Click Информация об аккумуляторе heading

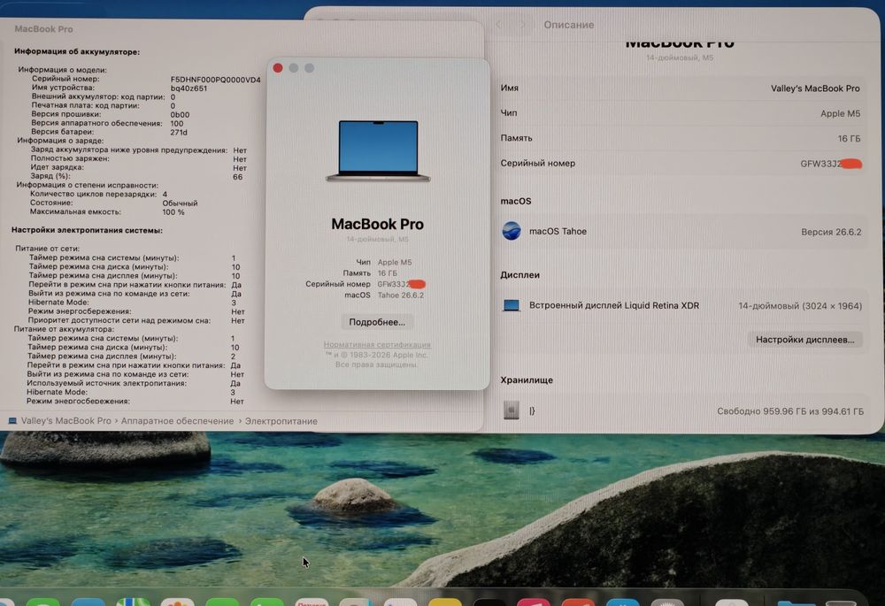77,51
